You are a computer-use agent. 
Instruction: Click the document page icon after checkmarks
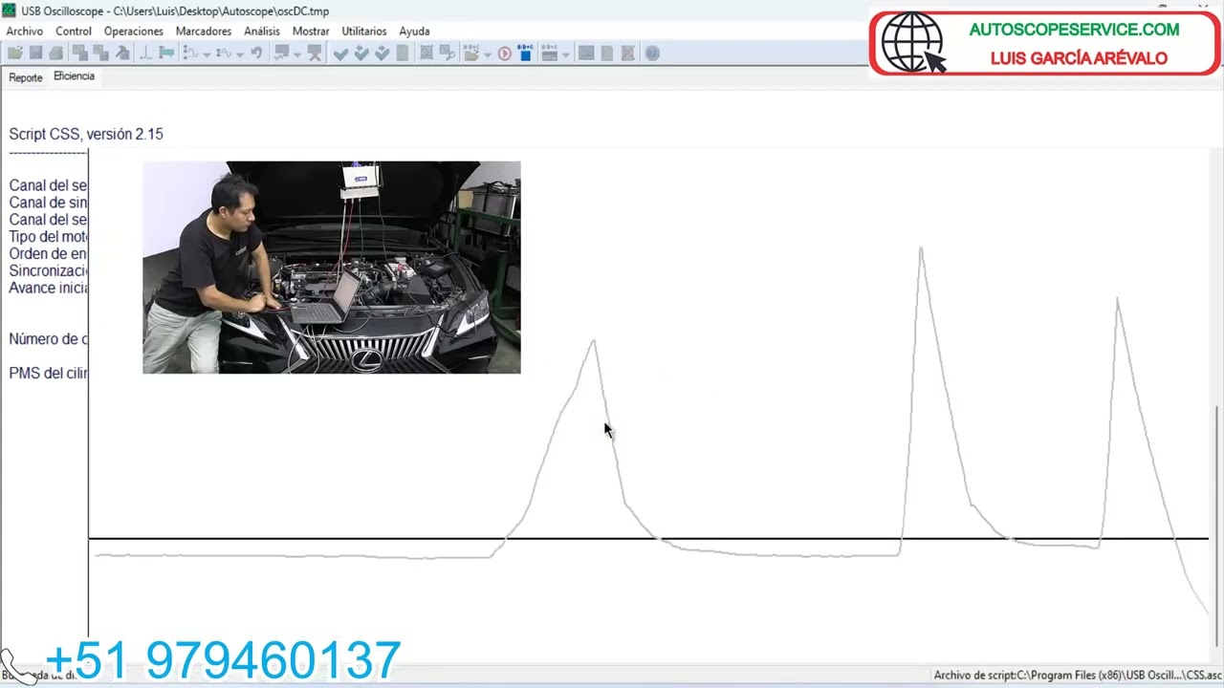click(403, 54)
